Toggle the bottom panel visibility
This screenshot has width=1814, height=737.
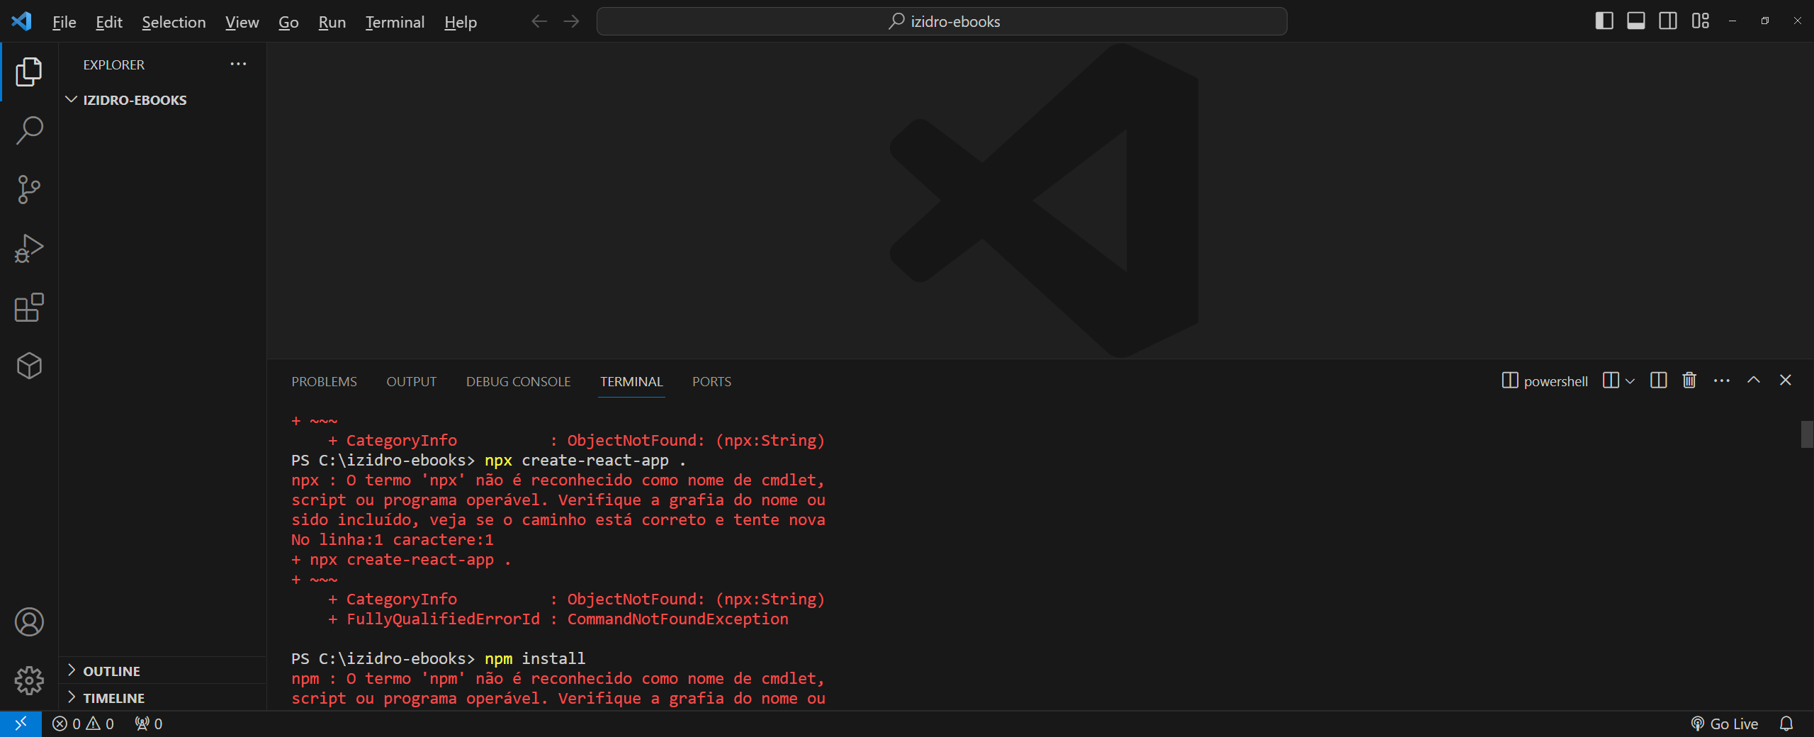1636,21
